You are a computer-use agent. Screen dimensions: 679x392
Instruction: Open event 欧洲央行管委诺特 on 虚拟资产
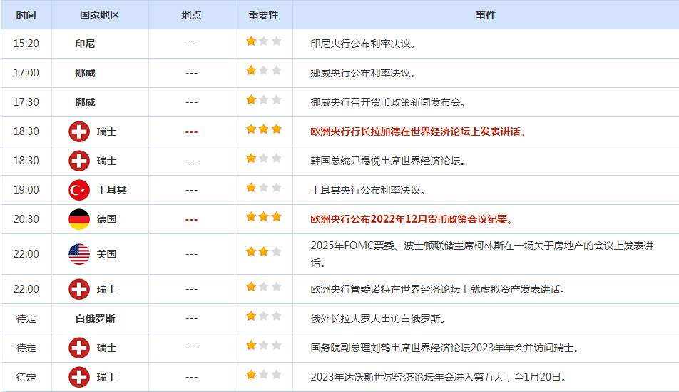pyautogui.click(x=438, y=289)
